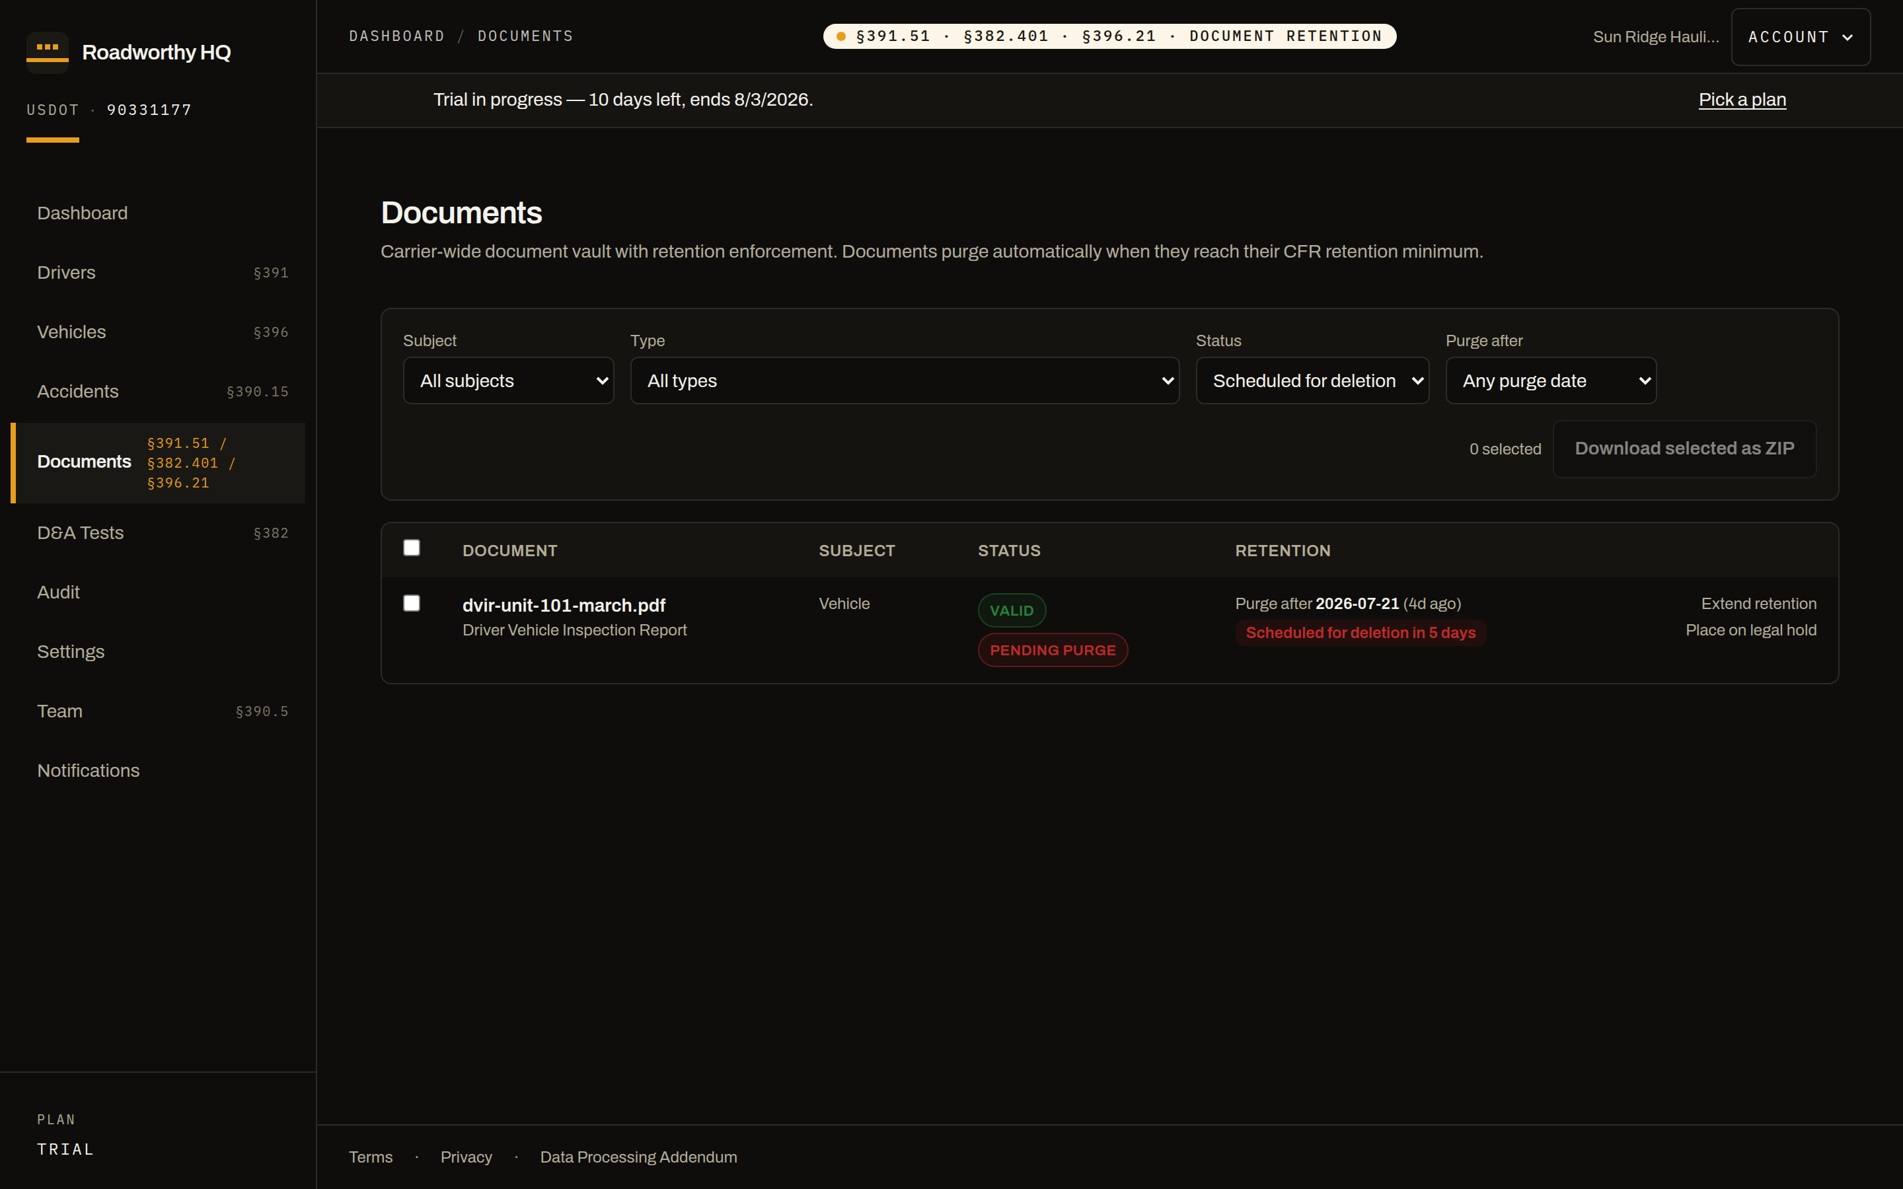Open the Privacy footer link

466,1157
